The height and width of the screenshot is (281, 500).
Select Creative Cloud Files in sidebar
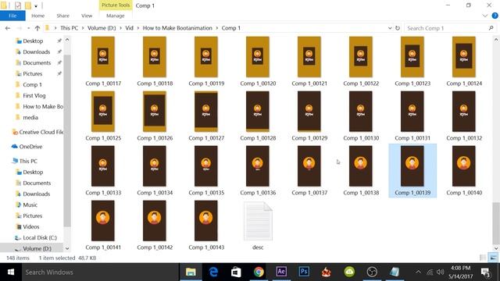coord(37,132)
